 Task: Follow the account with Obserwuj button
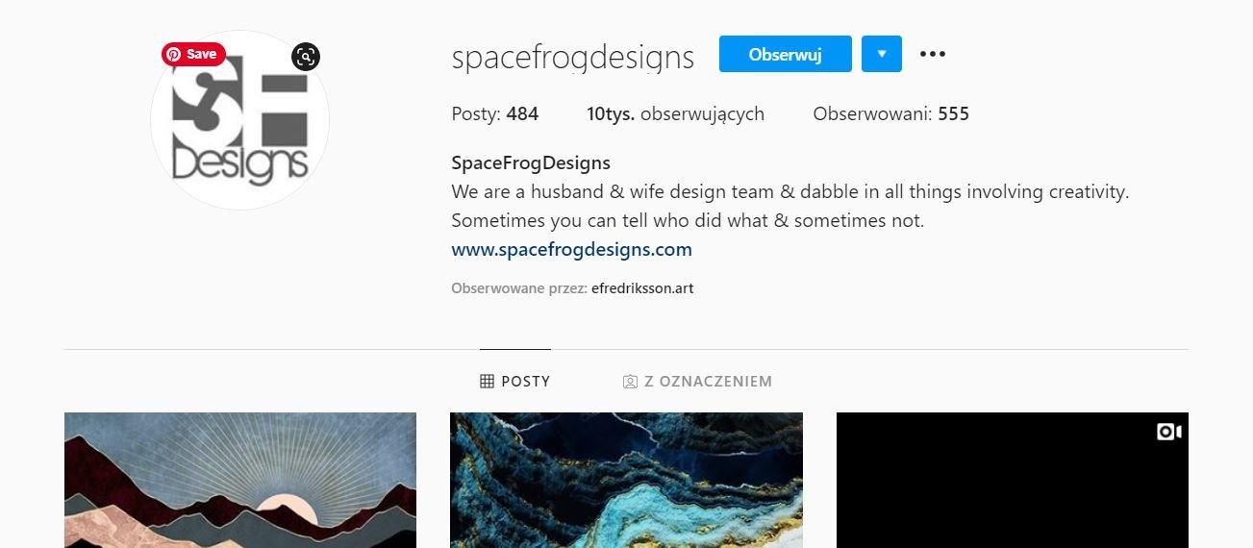(786, 54)
